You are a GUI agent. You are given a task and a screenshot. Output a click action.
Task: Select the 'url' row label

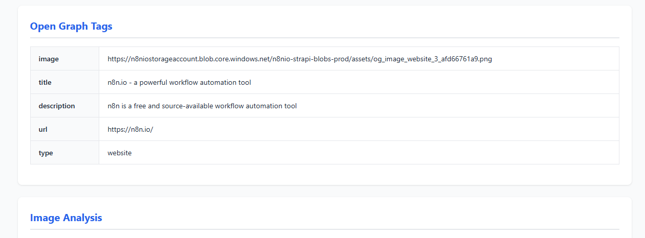point(43,129)
